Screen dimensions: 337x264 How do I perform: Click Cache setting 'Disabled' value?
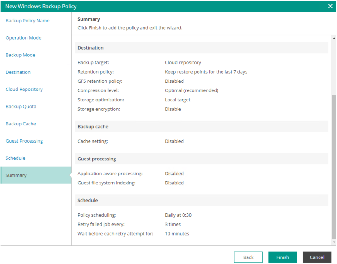tap(174, 141)
